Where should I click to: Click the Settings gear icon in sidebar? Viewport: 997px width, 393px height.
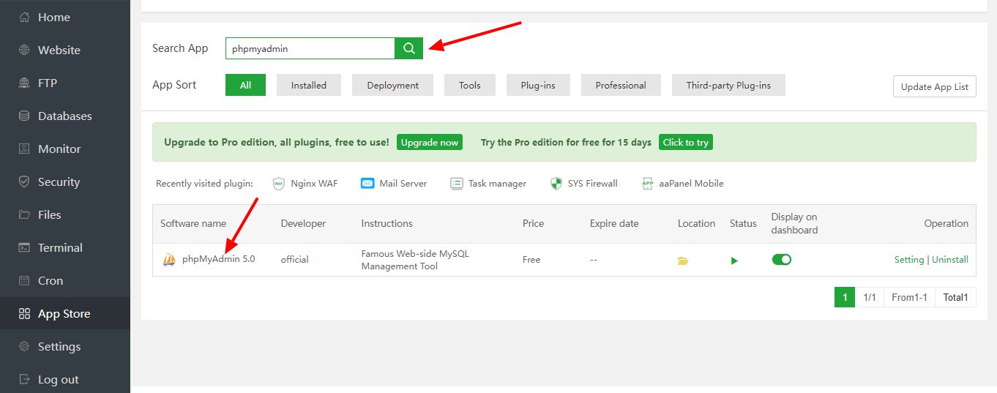point(24,346)
